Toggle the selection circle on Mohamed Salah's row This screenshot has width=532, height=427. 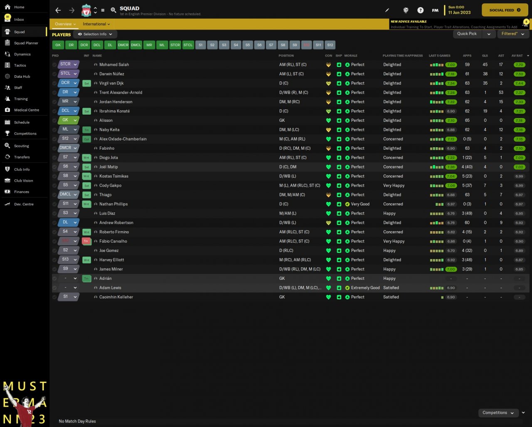(54, 65)
